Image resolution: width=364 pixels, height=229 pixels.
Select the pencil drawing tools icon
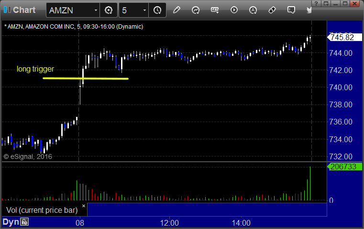pyautogui.click(x=176, y=10)
